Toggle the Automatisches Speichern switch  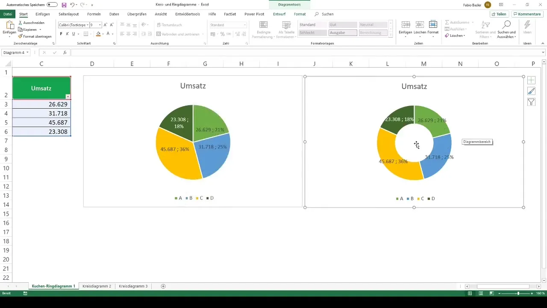[x=52, y=5]
